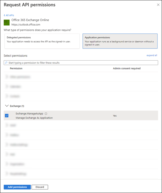Viewport: 162px width, 193px height.
Task: Click the Yes value in Exchange.ManageAsApp row
Action: [115, 116]
